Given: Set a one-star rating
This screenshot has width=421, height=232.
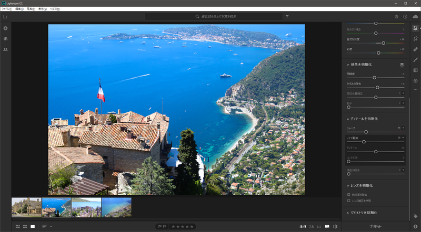Looking at the screenshot, I should 173,227.
